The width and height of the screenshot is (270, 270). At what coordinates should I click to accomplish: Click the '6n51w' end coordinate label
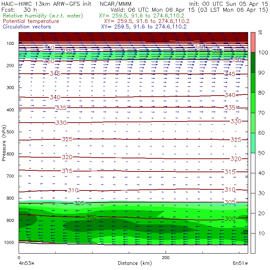point(240,263)
